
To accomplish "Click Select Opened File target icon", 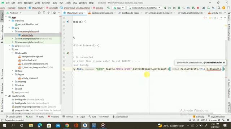I will 39,13.
